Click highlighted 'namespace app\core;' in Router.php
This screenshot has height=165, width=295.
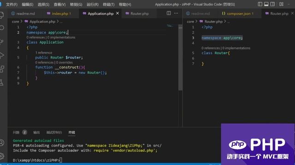tap(222, 38)
